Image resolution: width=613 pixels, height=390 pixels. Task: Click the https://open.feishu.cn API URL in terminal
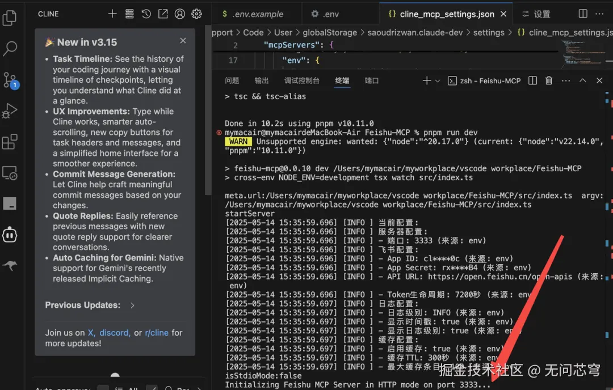tap(499, 277)
